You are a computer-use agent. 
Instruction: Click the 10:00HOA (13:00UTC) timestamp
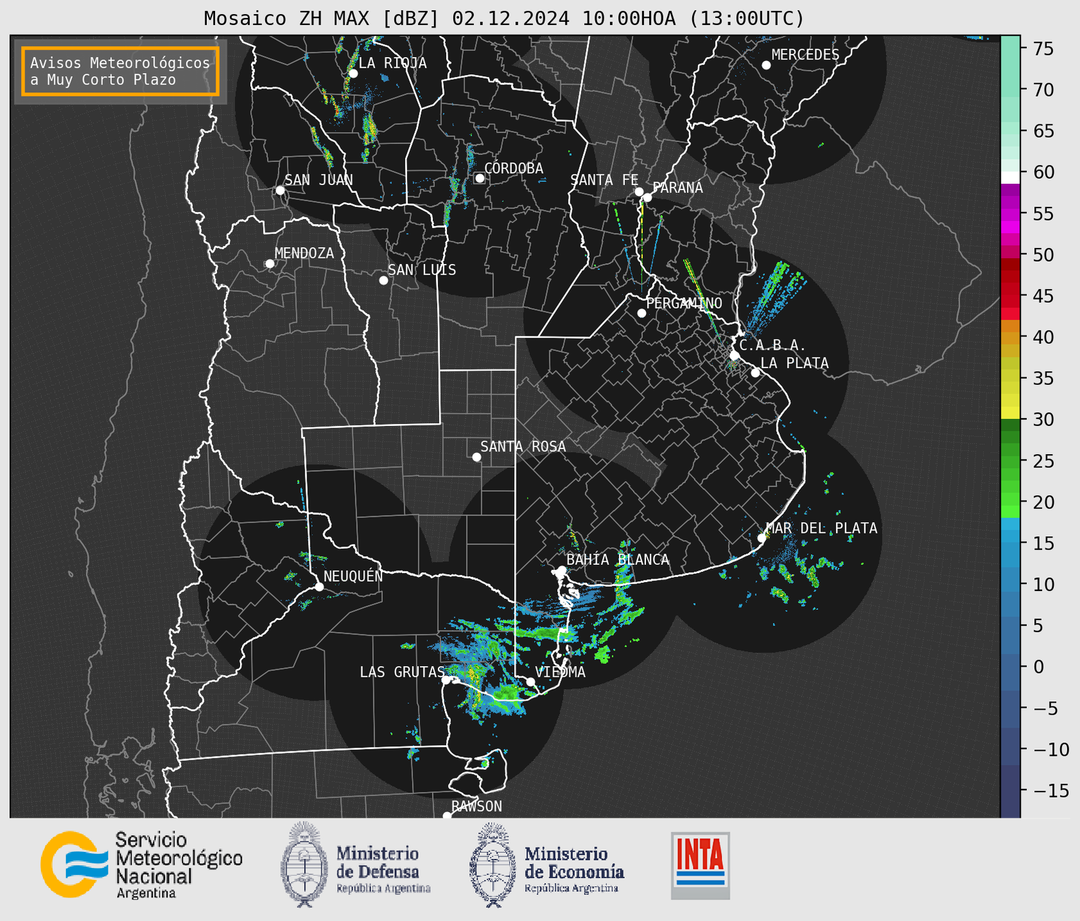click(x=693, y=19)
